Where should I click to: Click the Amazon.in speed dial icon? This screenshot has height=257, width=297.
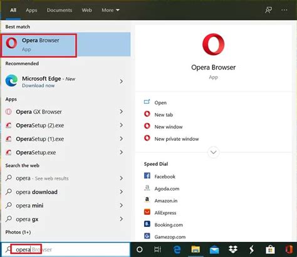coord(147,200)
